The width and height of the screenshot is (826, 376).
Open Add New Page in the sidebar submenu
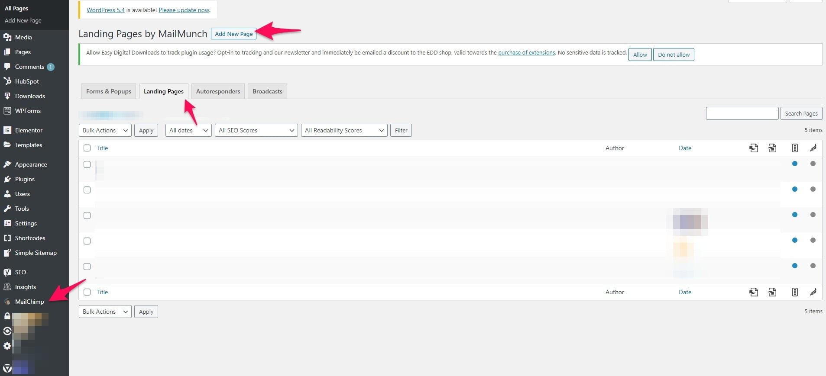(x=23, y=20)
